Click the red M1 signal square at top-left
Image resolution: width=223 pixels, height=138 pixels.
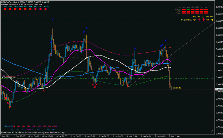tap(5, 9)
